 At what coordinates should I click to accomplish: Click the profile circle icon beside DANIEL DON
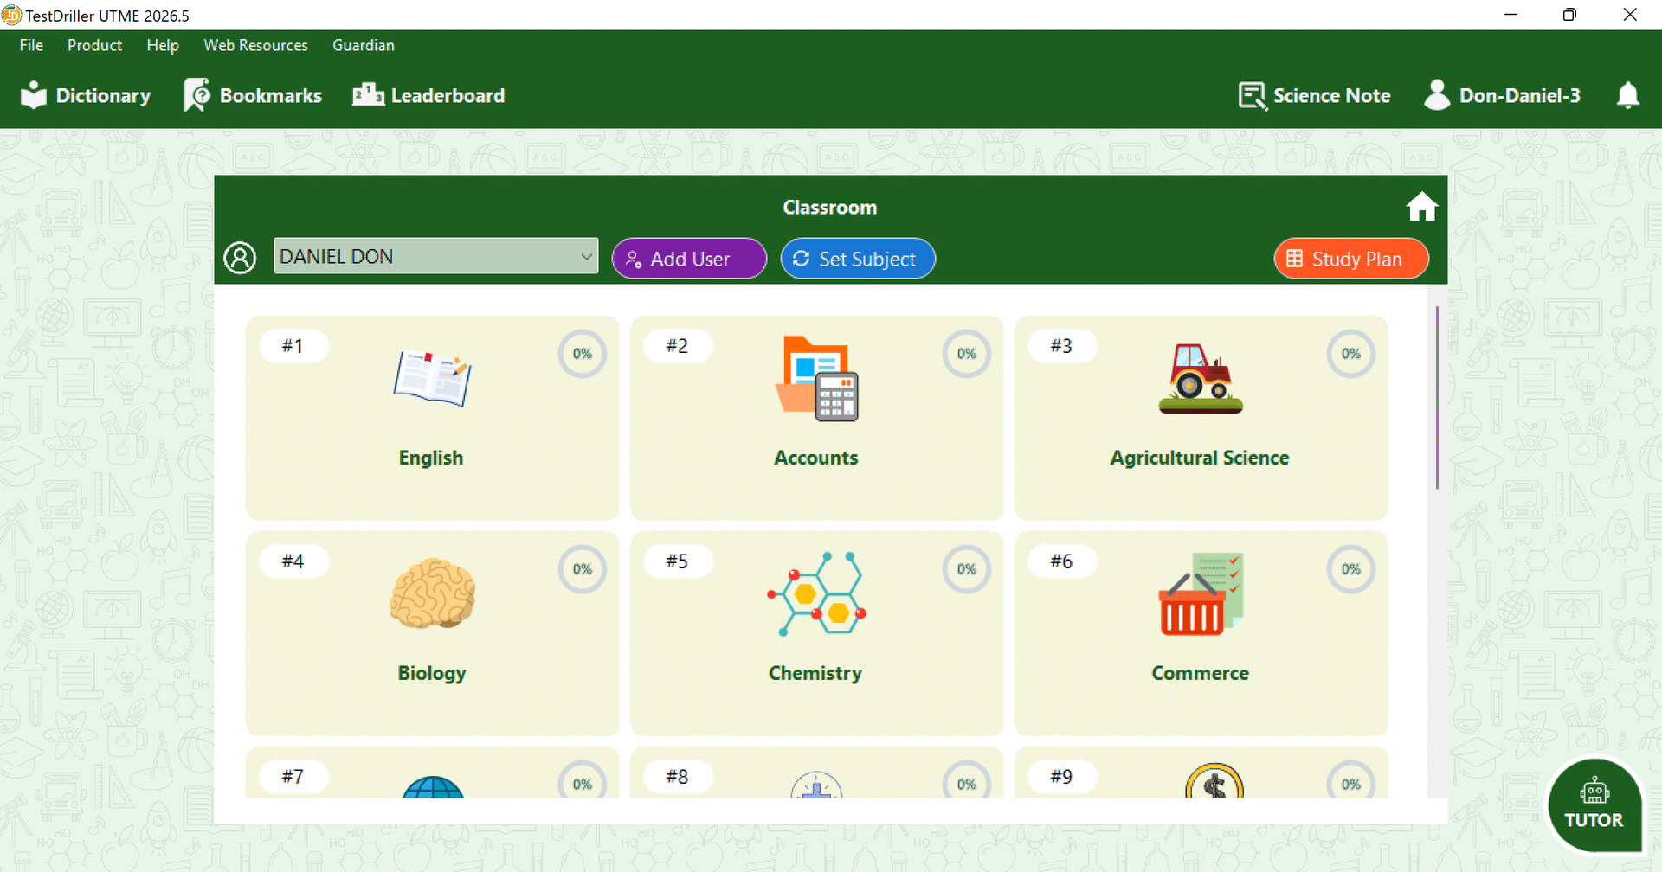point(240,257)
